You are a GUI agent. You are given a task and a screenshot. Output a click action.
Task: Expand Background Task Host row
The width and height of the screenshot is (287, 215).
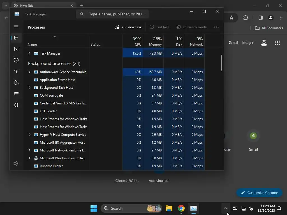pos(29,88)
